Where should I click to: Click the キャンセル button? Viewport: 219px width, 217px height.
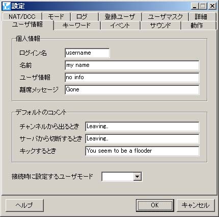(x=196, y=205)
